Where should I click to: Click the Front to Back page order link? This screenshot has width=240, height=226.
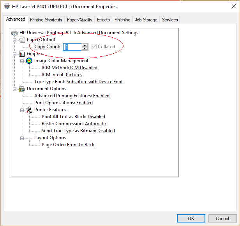[x=81, y=145]
